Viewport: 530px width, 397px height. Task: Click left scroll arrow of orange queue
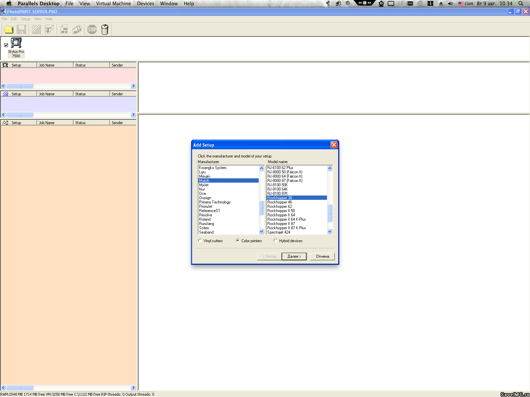tap(3, 387)
